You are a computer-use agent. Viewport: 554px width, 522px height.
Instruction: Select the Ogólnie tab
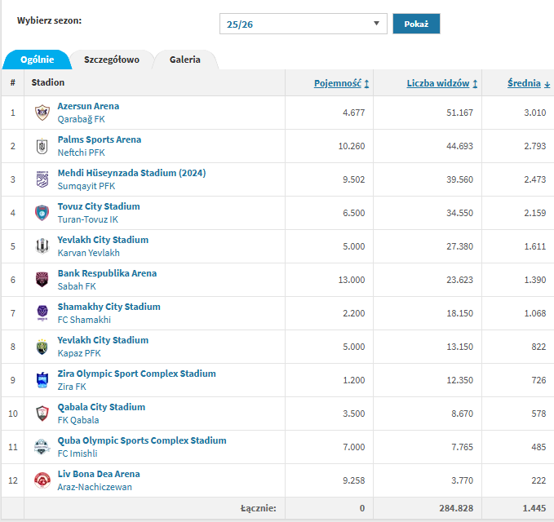click(37, 60)
